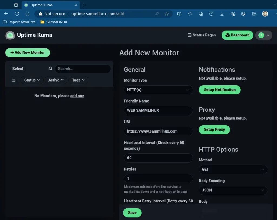This screenshot has height=220, width=277.
Task: Open browser history icon
Action: point(211,14)
